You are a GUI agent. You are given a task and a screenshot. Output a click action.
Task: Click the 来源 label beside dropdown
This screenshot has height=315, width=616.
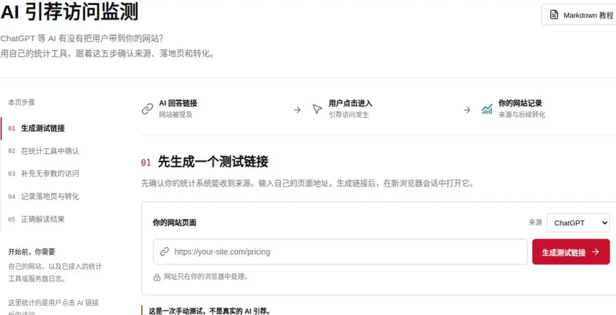click(x=535, y=223)
